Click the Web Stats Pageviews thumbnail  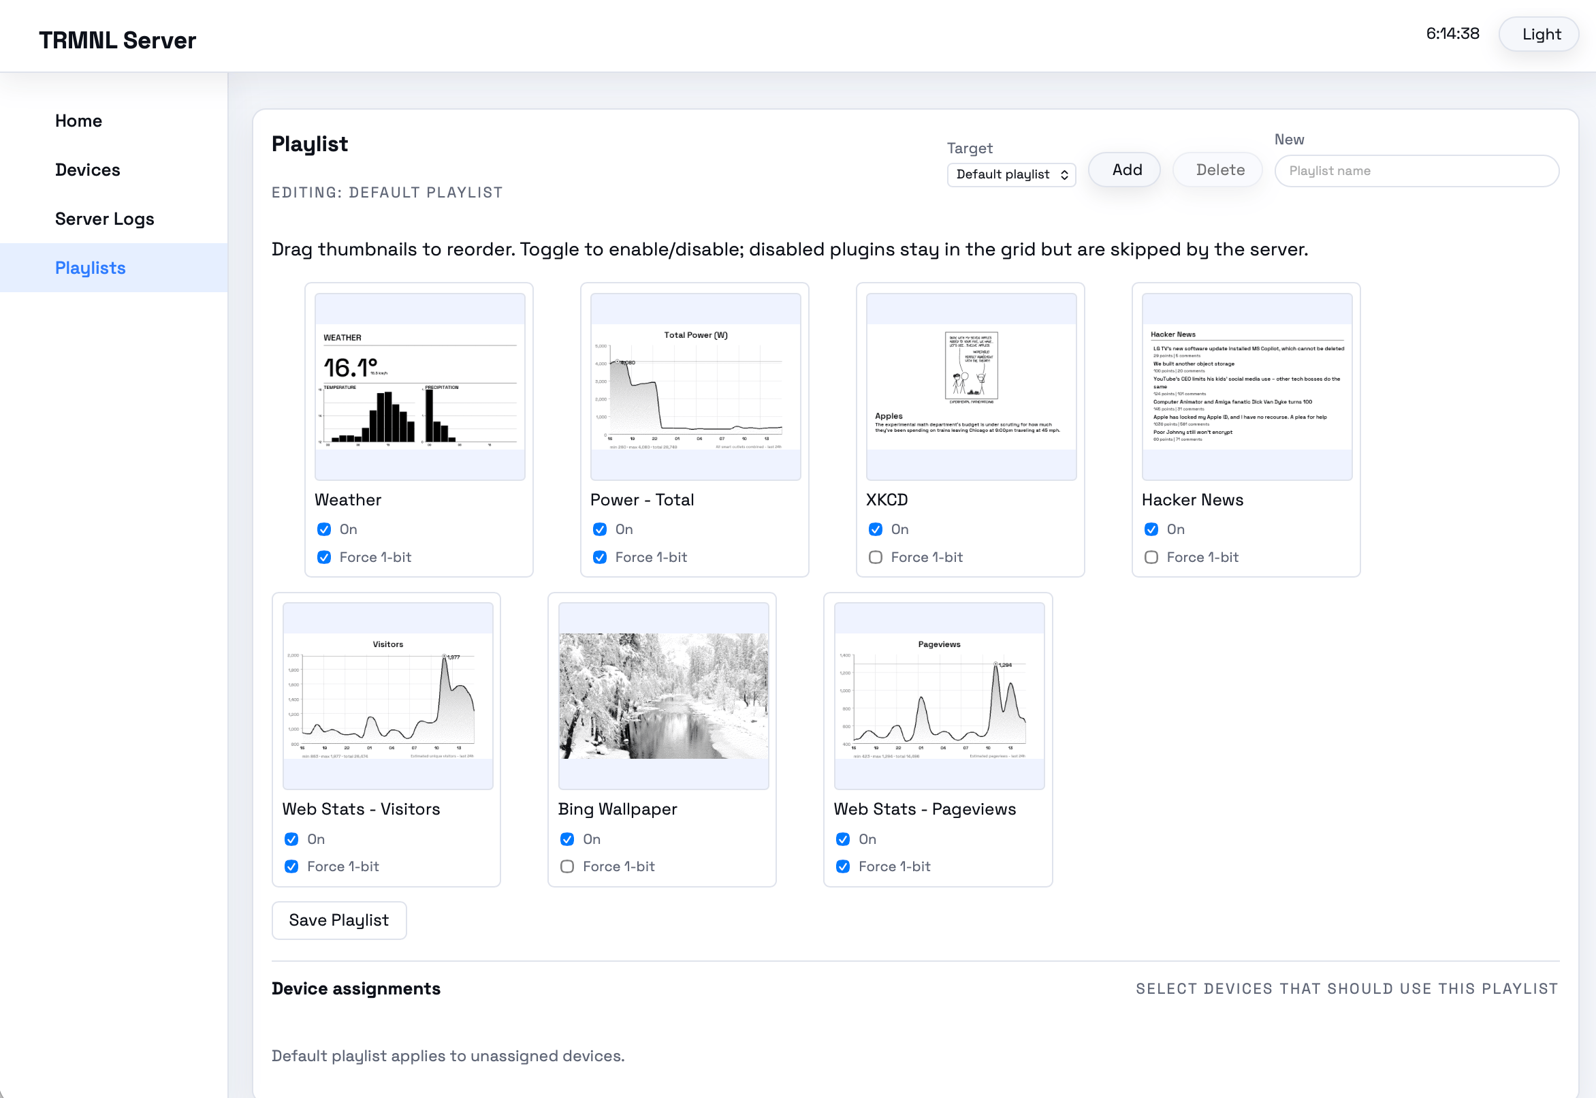(939, 695)
